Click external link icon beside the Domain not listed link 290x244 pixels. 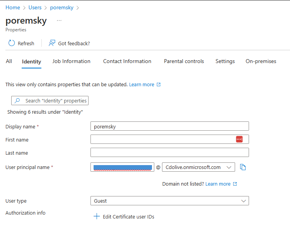click(235, 184)
